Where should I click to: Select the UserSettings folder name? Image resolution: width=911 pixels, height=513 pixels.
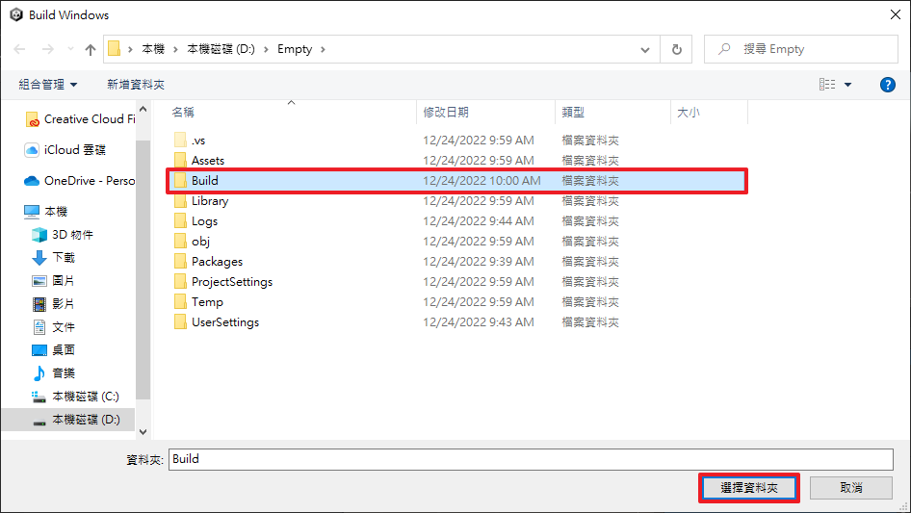pyautogui.click(x=225, y=321)
